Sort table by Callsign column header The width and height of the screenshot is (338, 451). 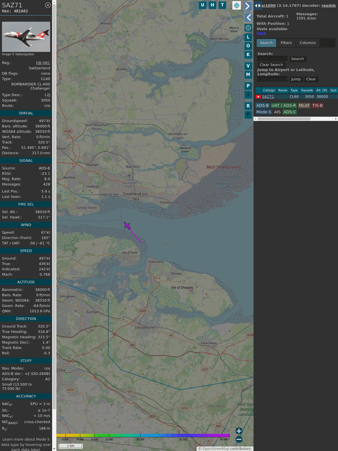(x=269, y=90)
